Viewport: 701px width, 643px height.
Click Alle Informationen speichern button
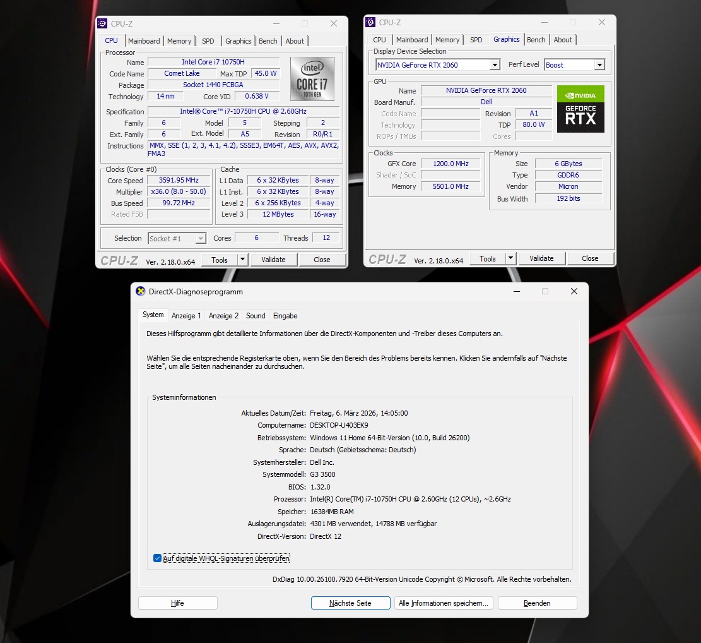tap(444, 603)
